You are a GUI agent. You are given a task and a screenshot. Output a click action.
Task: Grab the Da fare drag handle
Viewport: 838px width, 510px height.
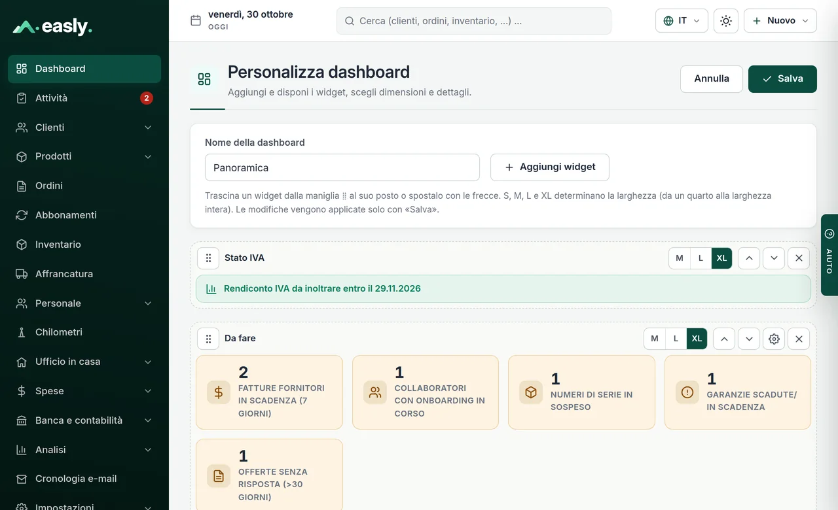click(208, 339)
